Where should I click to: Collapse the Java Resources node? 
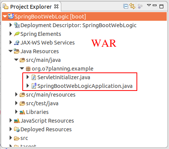coord(11,51)
